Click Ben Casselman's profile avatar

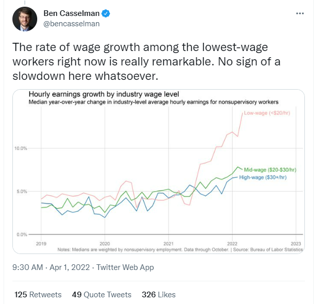(25, 19)
